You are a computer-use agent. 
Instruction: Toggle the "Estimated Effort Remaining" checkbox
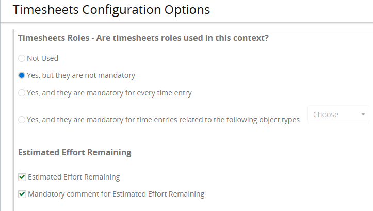pos(22,177)
